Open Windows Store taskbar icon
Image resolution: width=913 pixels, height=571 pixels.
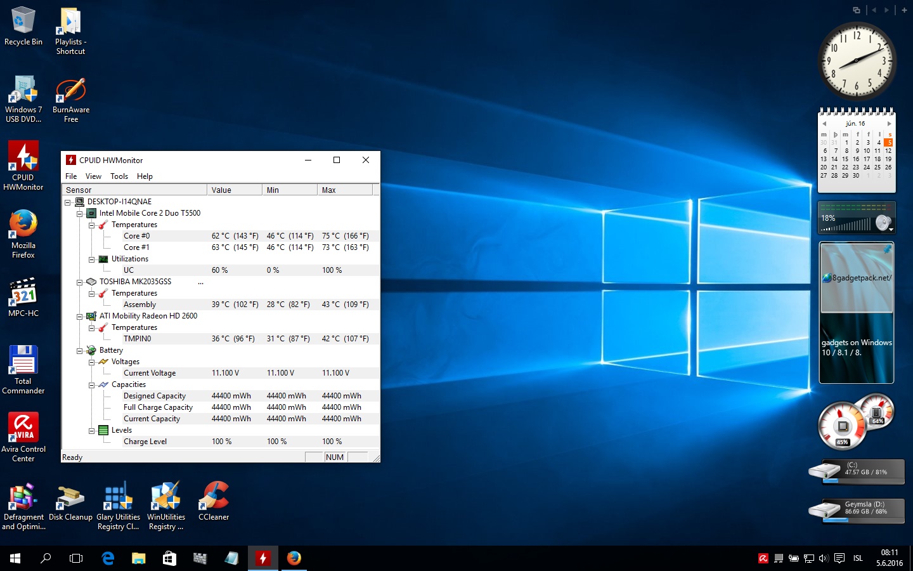pyautogui.click(x=169, y=558)
